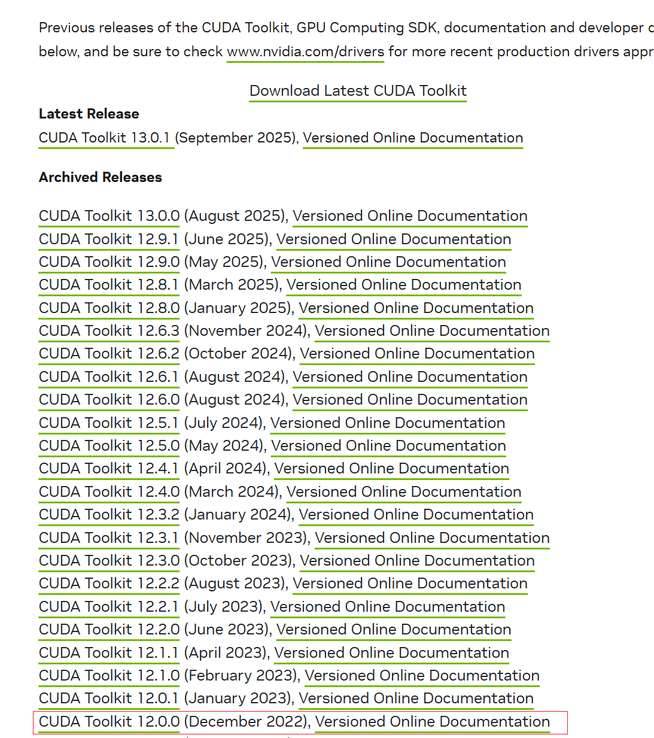The image size is (654, 738).
Task: Open CUDA Toolkit 12.5.1 link
Action: coord(109,423)
